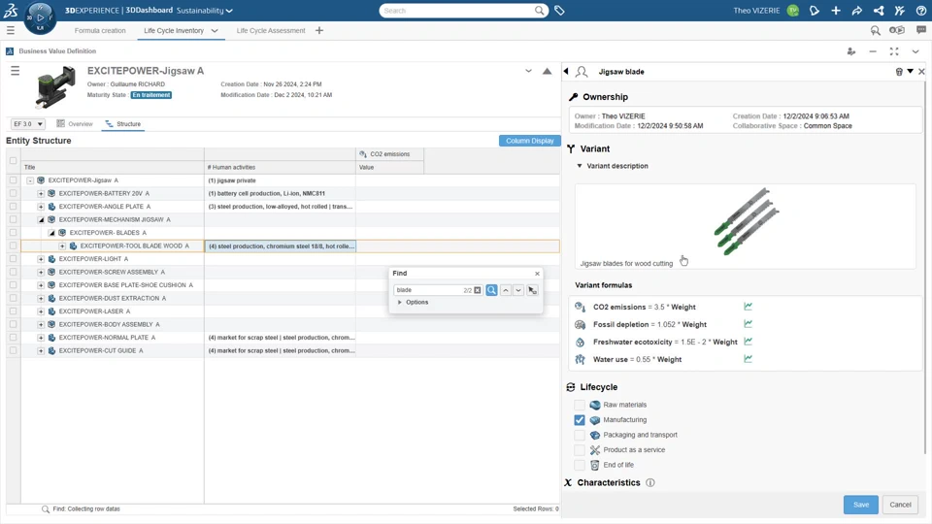Open the CO2 emissions formula chart icon
The image size is (932, 524).
[x=748, y=307]
